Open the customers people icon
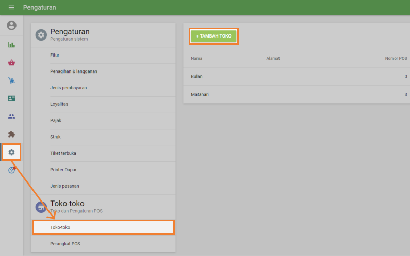Screen dimensions: 410x256 (x=11, y=116)
